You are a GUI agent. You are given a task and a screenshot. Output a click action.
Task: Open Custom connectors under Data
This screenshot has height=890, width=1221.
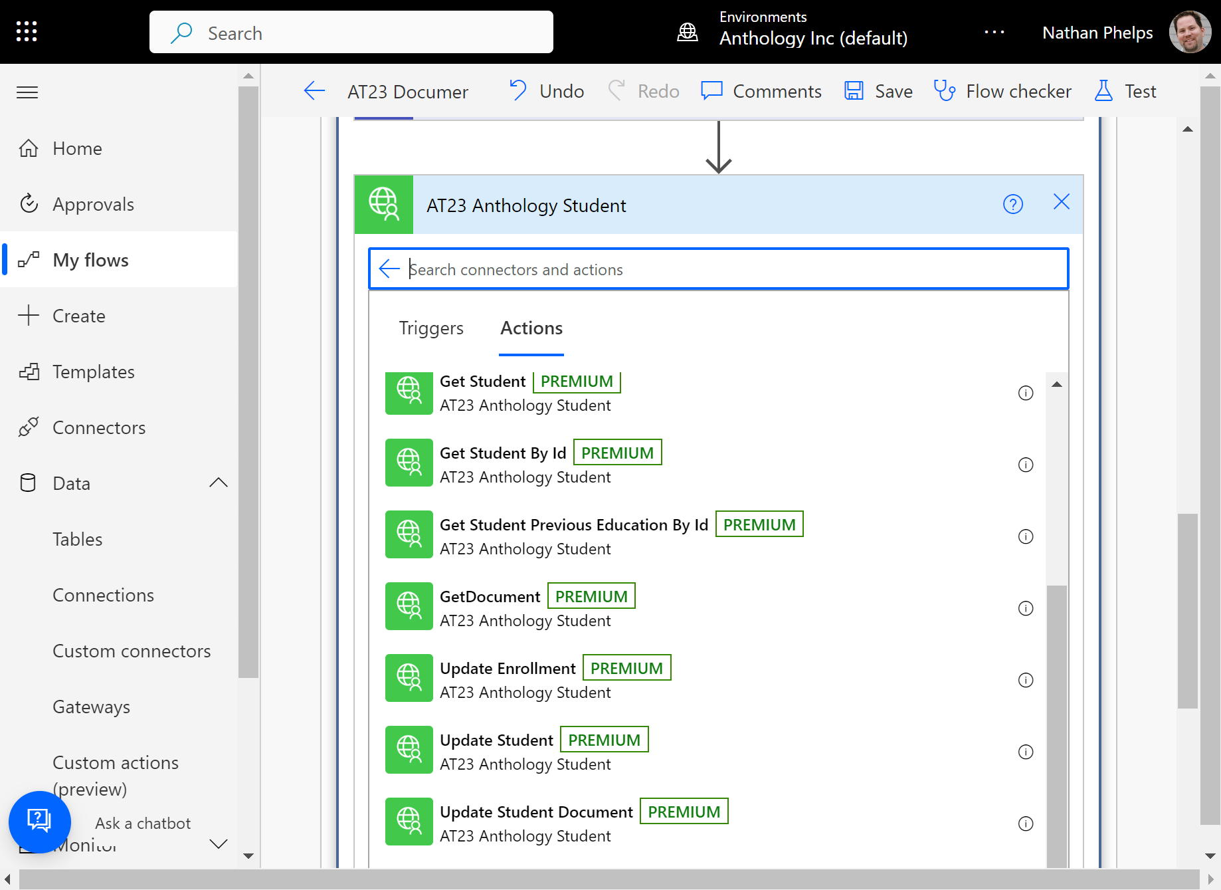pos(132,651)
